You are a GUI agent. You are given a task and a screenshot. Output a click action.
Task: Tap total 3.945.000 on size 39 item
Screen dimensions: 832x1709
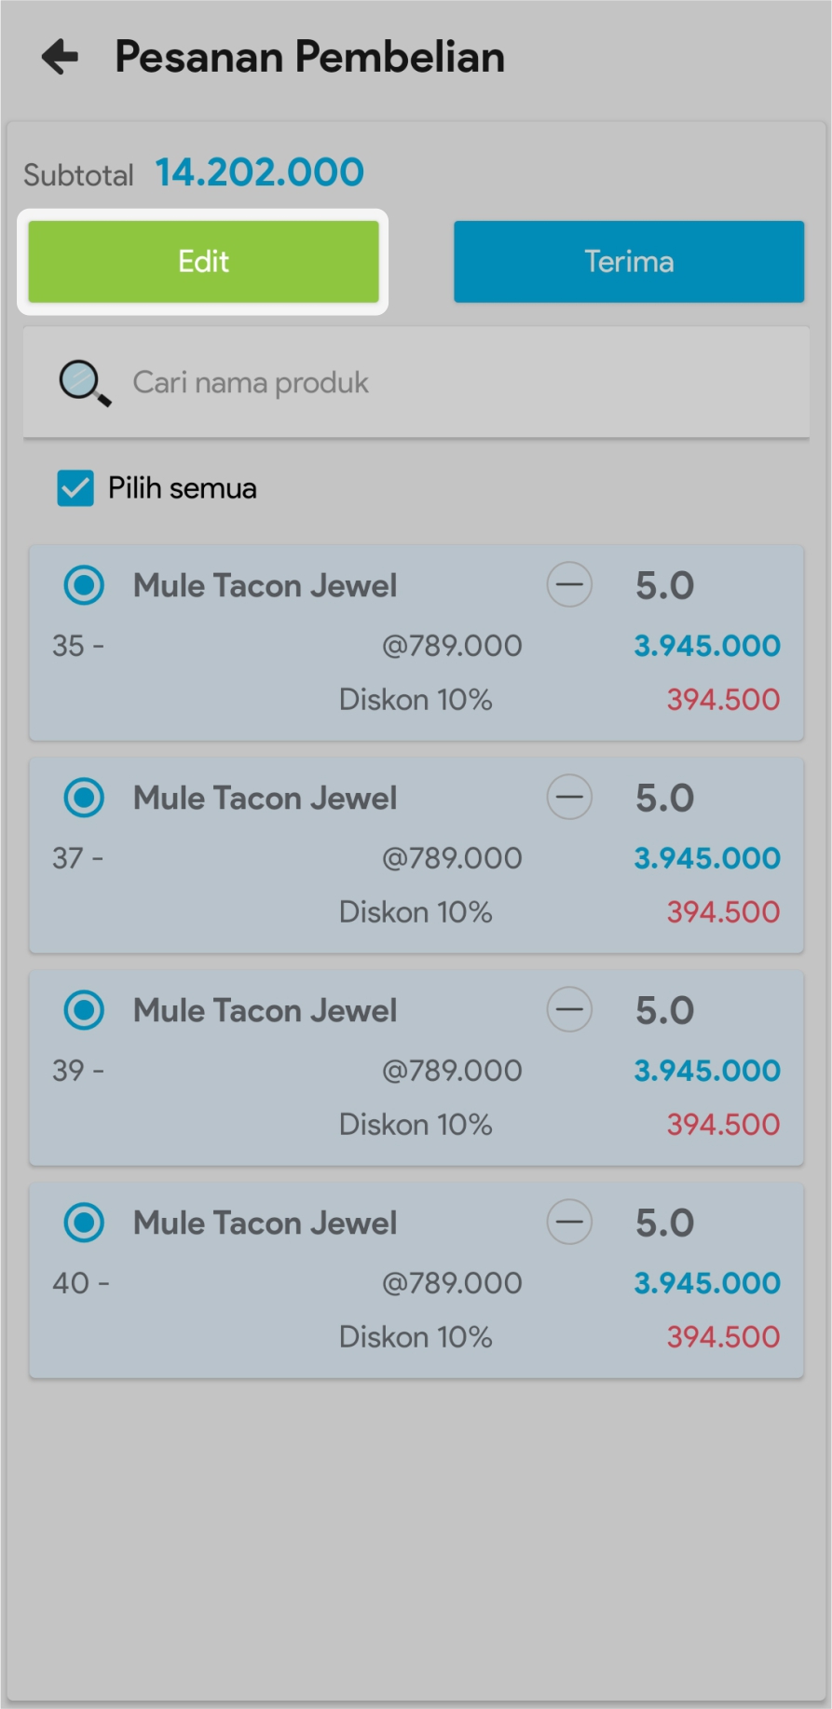pyautogui.click(x=707, y=1071)
